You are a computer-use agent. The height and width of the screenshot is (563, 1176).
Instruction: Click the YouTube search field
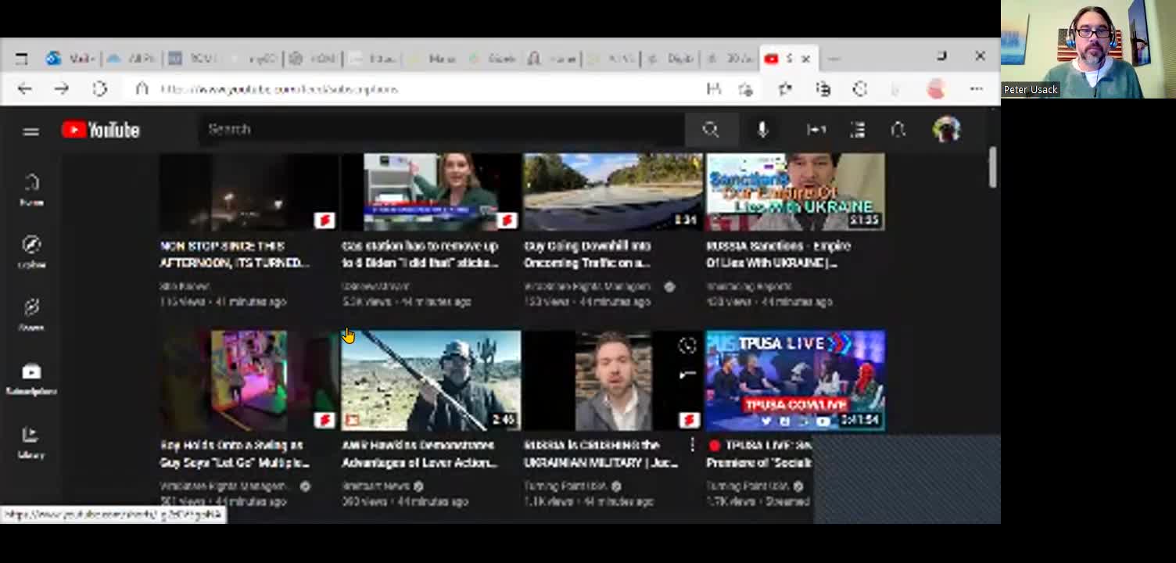443,130
